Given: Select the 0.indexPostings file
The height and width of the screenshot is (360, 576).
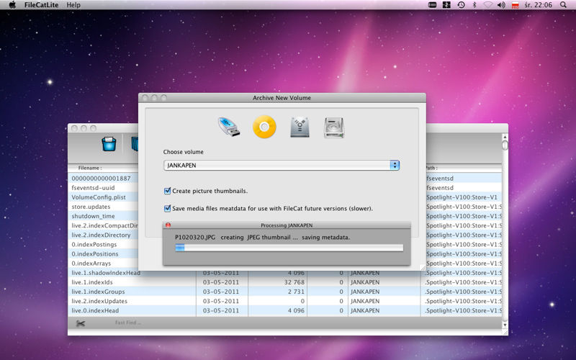Looking at the screenshot, I should [94, 245].
